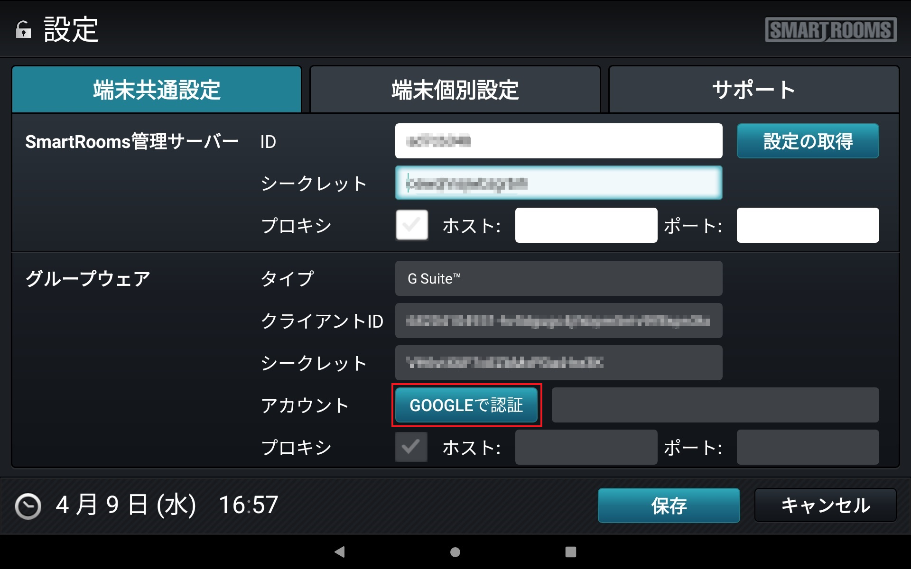Image resolution: width=911 pixels, height=569 pixels.
Task: Focus the SmartRooms管理サーバー proxy ホスト field
Action: [x=586, y=225]
